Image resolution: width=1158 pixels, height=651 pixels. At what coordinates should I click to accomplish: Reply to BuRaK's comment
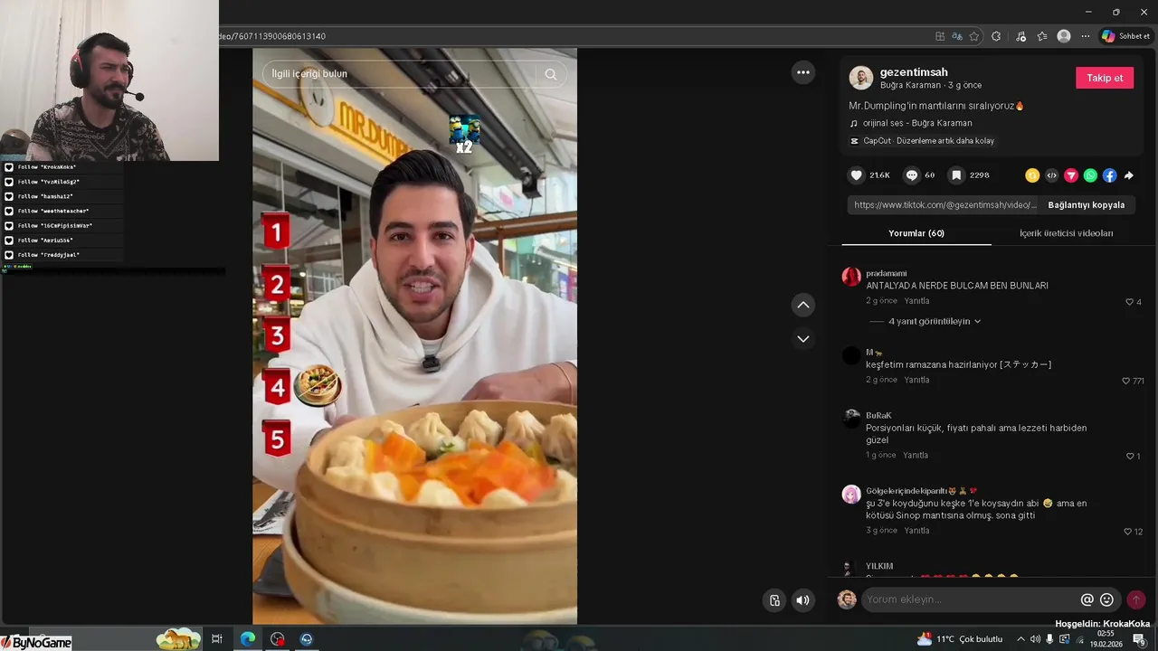(x=916, y=456)
